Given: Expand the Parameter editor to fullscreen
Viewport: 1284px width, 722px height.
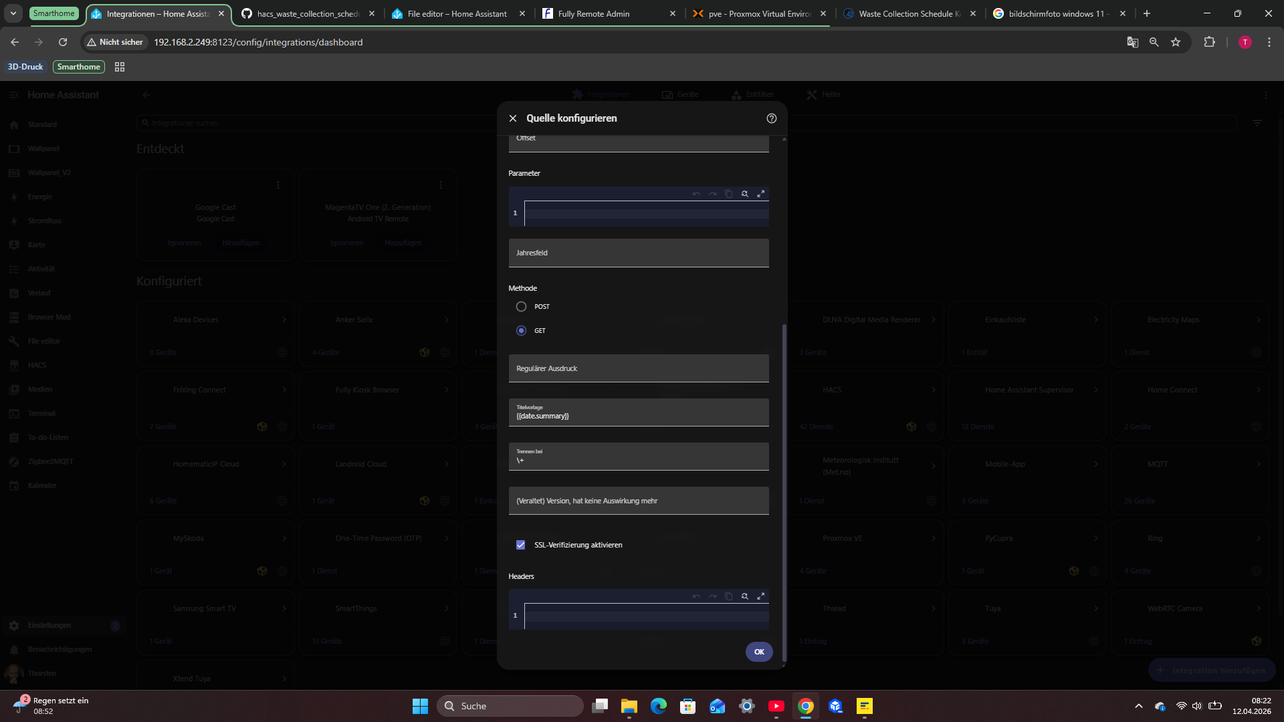Looking at the screenshot, I should [x=760, y=194].
